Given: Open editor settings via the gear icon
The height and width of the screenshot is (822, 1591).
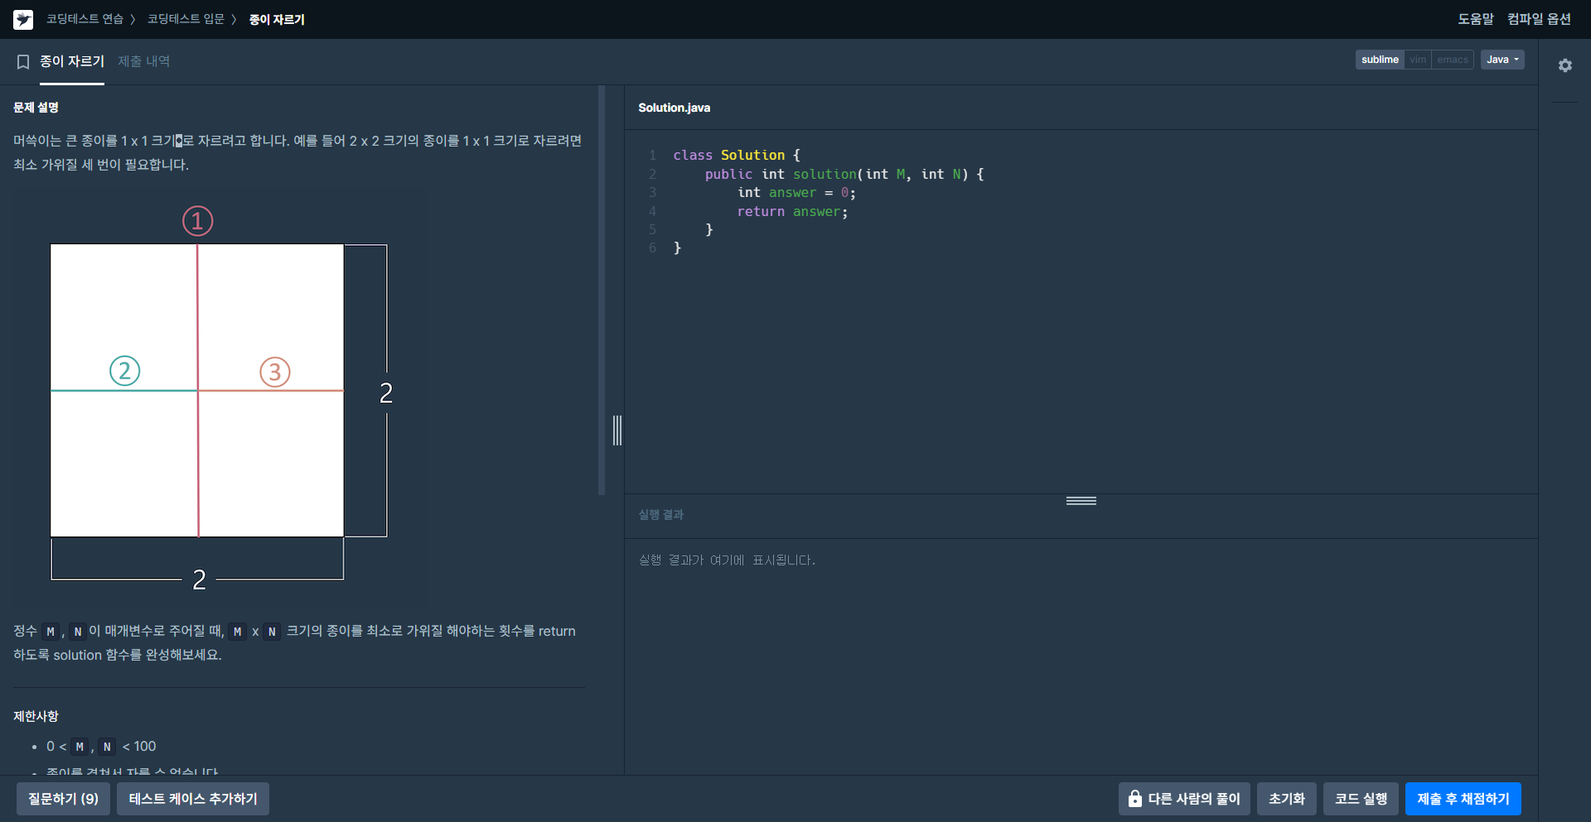Looking at the screenshot, I should pyautogui.click(x=1564, y=65).
